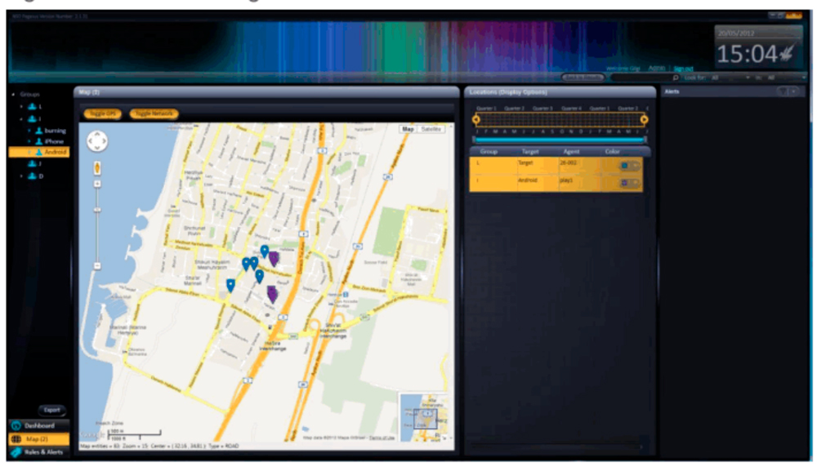Expand group D in the tree

(21, 176)
